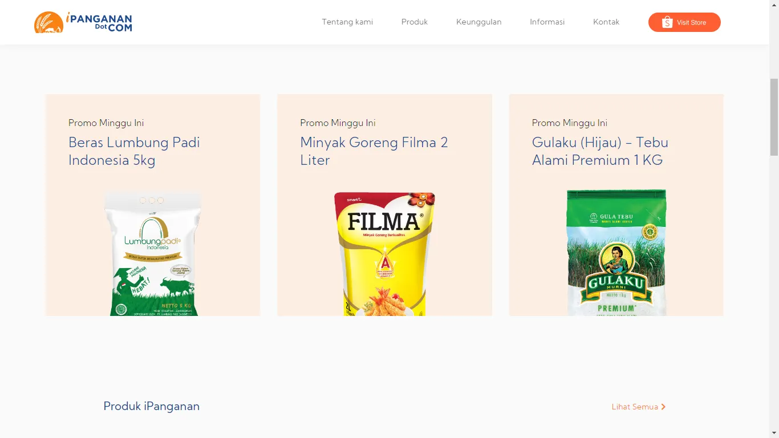This screenshot has width=779, height=438.
Task: Click the chevron arrow beside Lihat Semua
Action: tap(663, 407)
